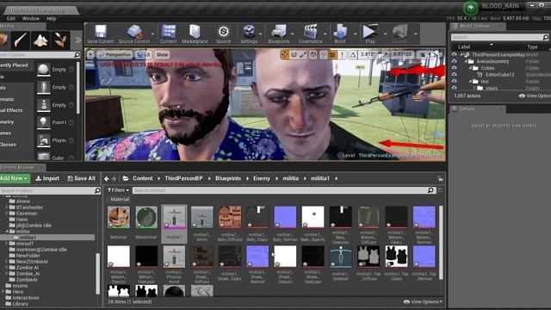Toggle visibility of ArenaGeometry folder
This screenshot has height=310, width=551.
coord(454,61)
